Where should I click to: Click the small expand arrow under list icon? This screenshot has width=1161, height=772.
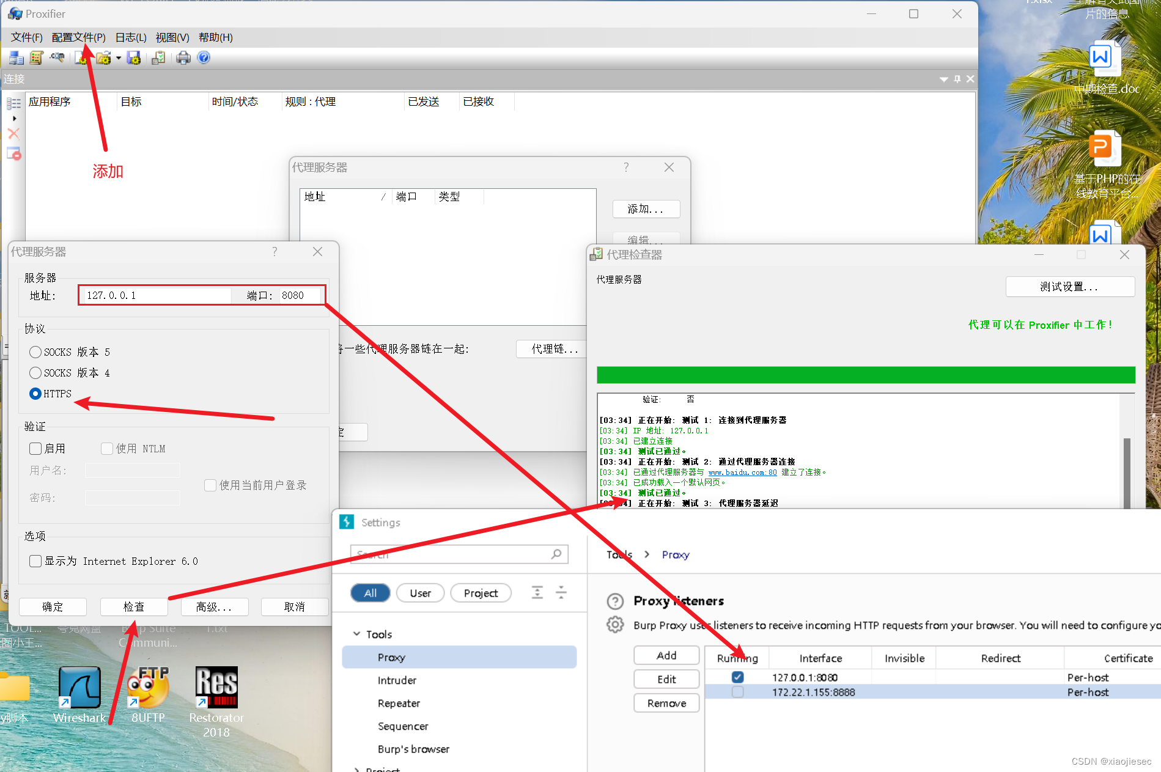pyautogui.click(x=14, y=119)
